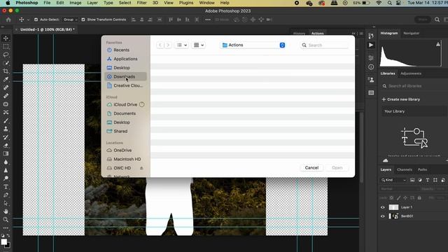Switch to the Paths tab
The image size is (448, 252).
(x=422, y=169)
